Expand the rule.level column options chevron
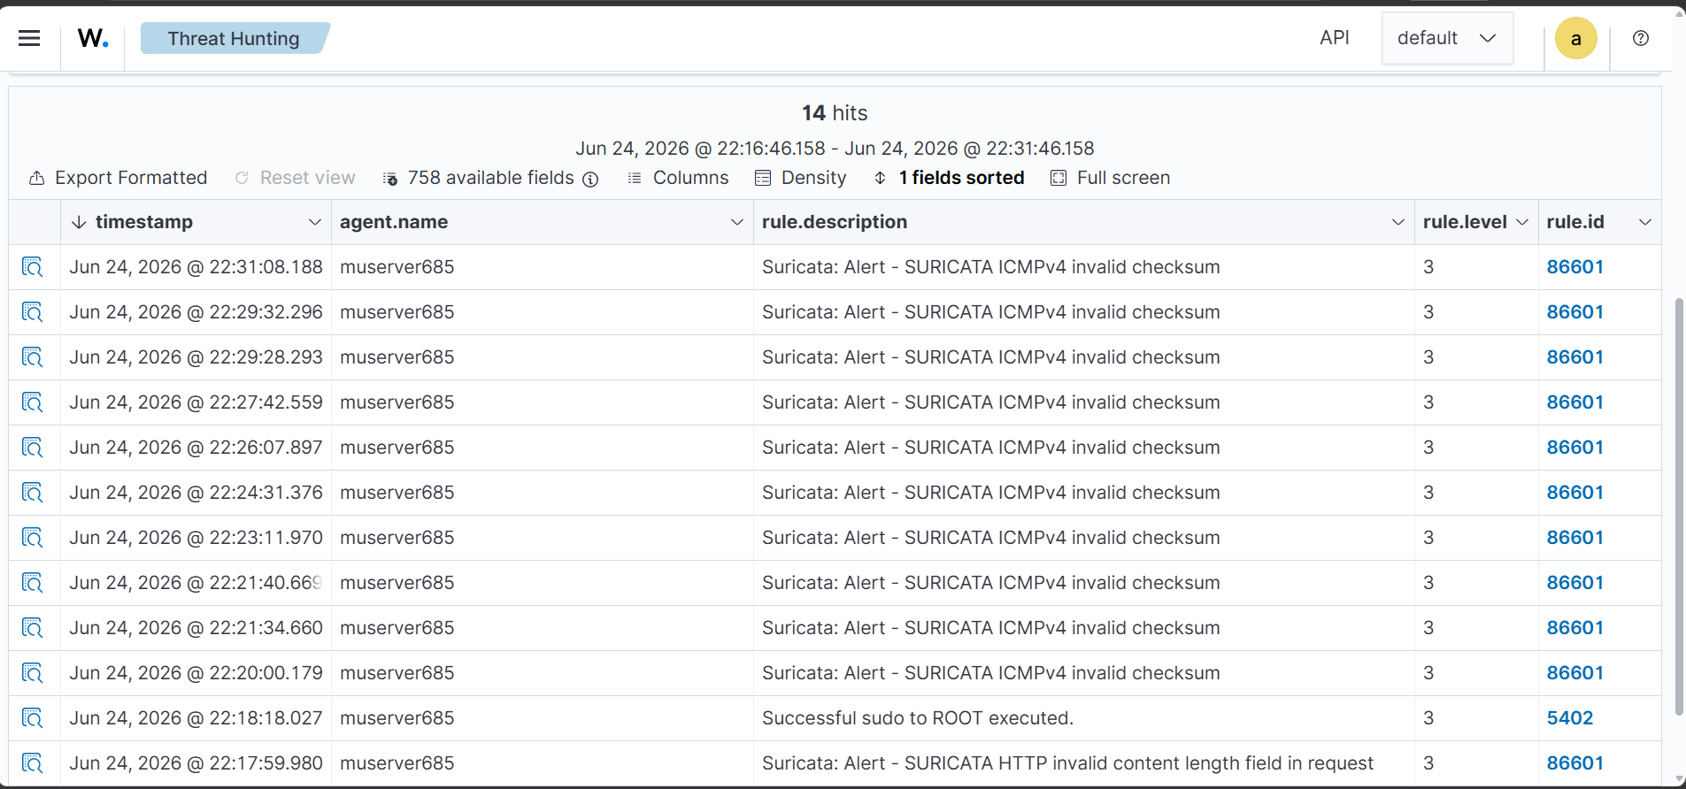This screenshot has width=1686, height=789. click(x=1521, y=222)
